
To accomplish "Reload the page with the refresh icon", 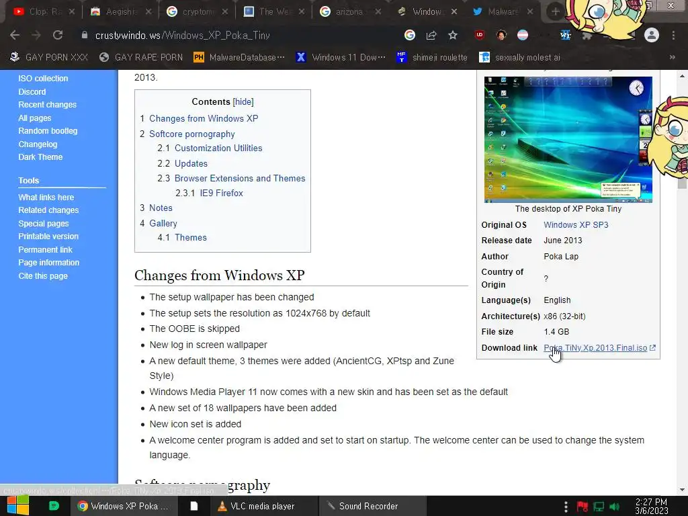I will [58, 35].
